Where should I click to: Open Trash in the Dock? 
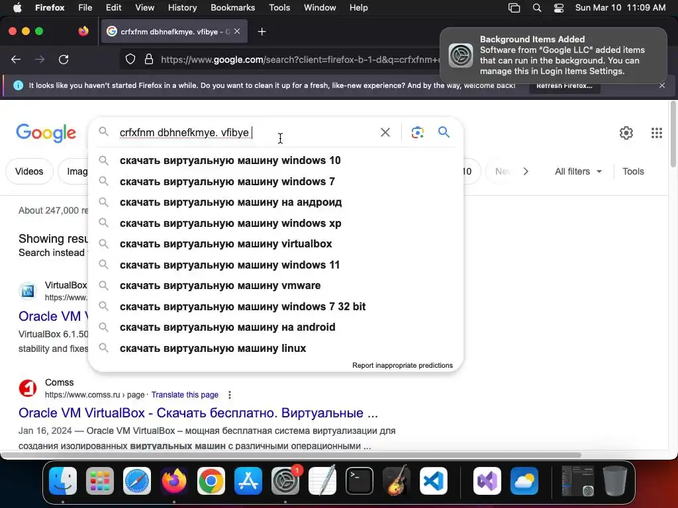pos(615,481)
